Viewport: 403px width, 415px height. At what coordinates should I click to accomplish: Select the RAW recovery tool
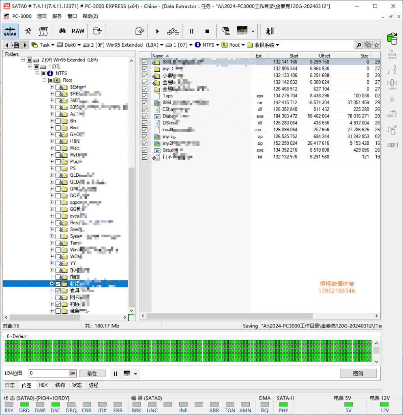78,31
